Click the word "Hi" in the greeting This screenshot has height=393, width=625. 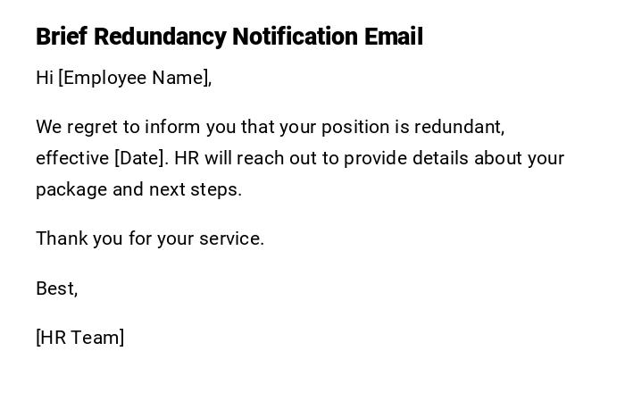[x=45, y=78]
